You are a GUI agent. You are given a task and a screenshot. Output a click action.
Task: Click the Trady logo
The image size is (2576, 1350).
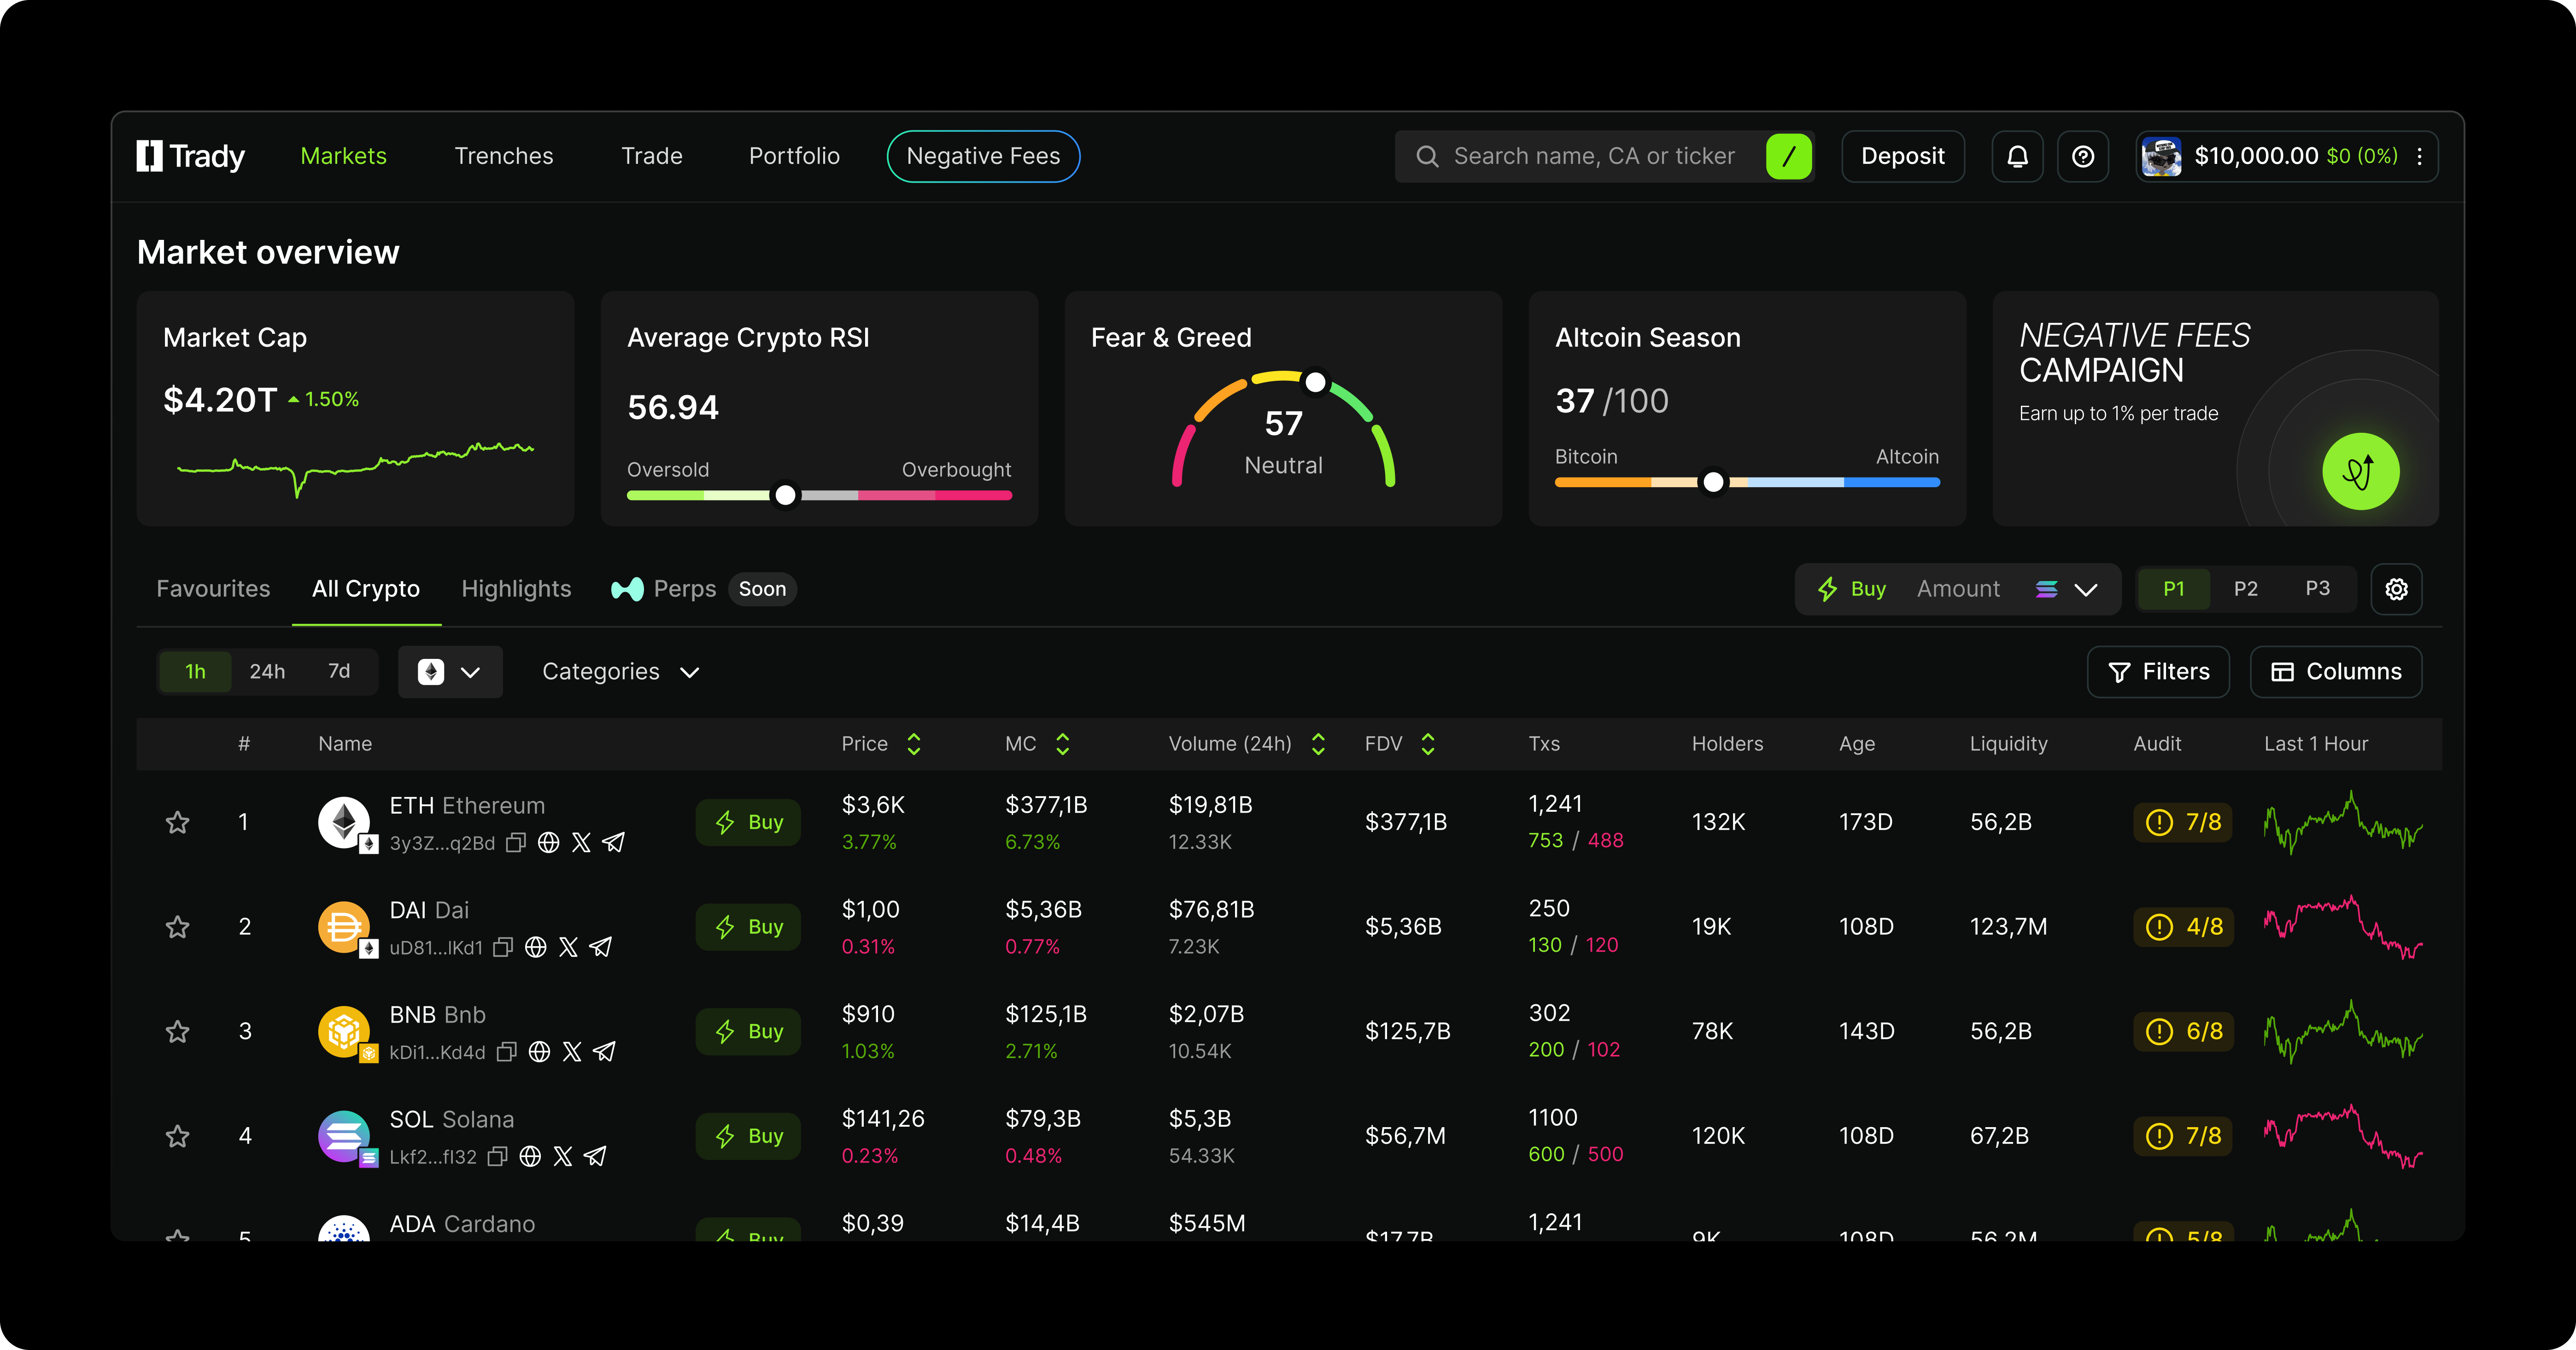(190, 156)
